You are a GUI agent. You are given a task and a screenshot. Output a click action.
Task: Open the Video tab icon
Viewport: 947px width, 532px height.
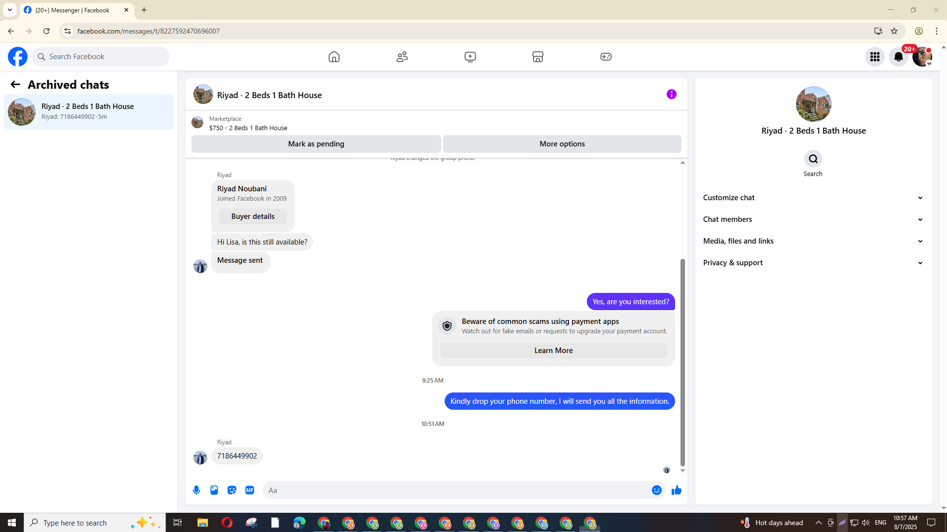click(x=470, y=57)
